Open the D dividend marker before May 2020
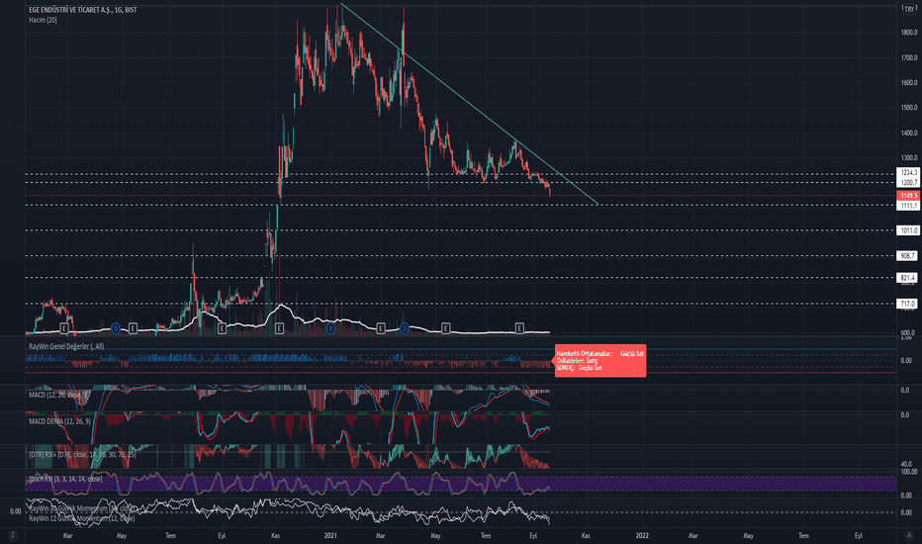 [x=116, y=328]
